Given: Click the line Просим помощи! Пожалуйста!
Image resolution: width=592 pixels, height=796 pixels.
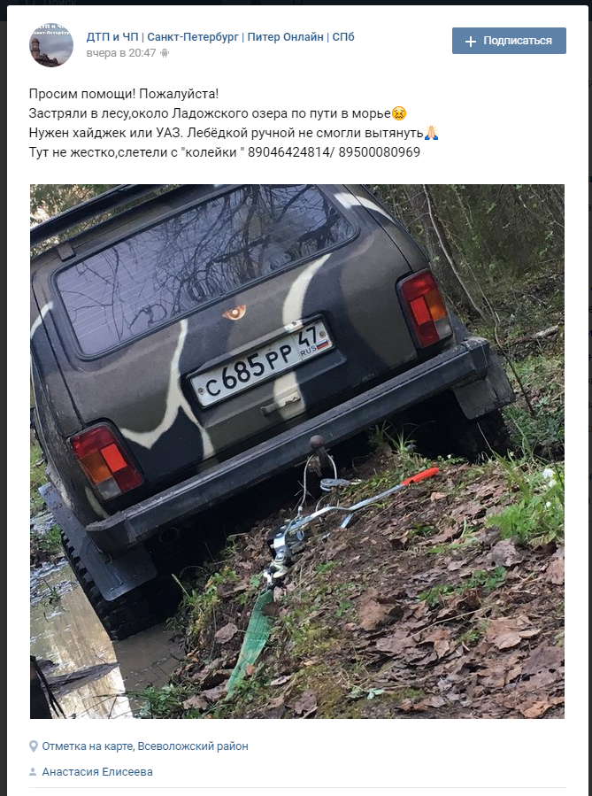Looking at the screenshot, I should 124,94.
